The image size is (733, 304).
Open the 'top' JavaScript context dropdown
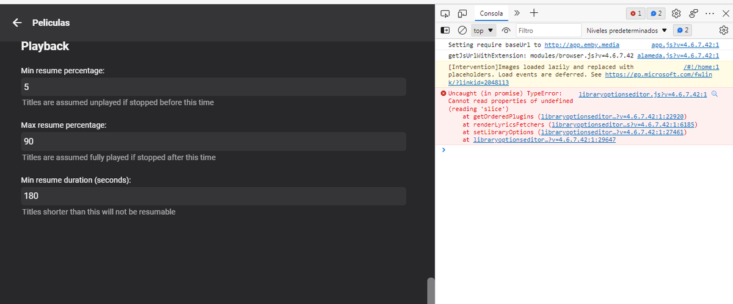tap(484, 30)
